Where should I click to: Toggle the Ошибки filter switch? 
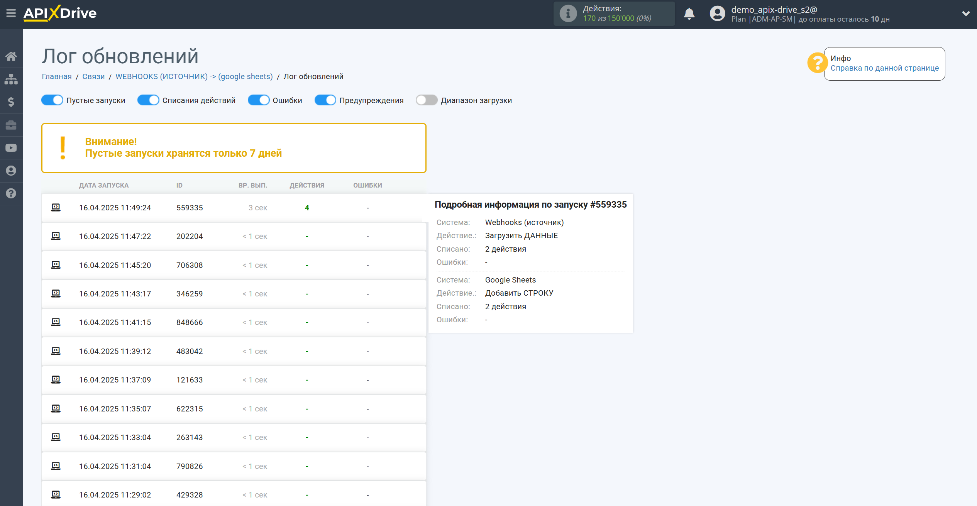pos(259,100)
